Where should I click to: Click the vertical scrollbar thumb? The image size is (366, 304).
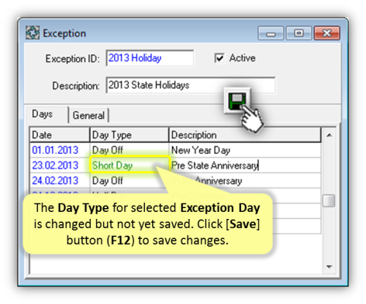tap(329, 200)
